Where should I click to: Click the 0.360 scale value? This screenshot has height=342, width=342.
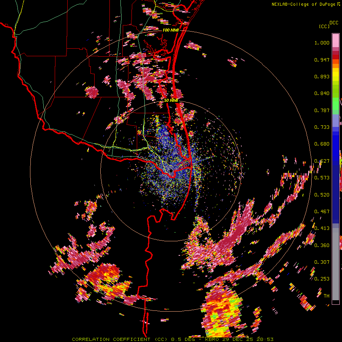click(x=322, y=245)
